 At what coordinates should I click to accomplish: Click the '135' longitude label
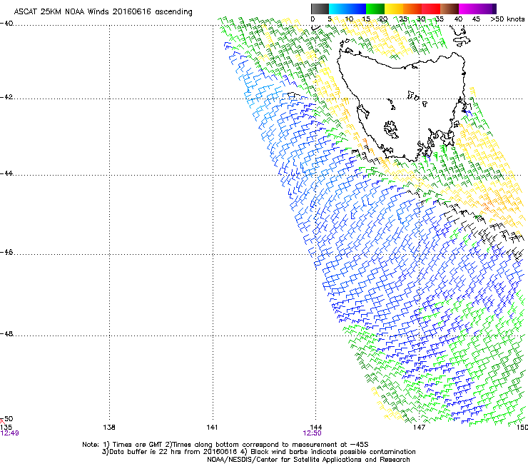click(x=6, y=428)
